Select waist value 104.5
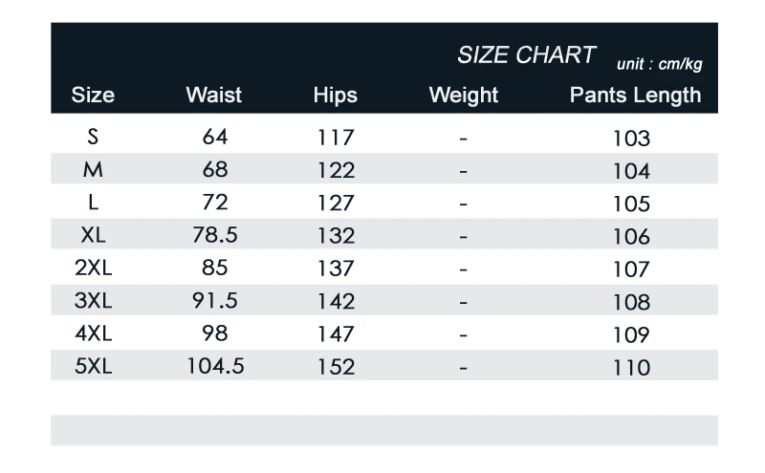 coord(215,366)
